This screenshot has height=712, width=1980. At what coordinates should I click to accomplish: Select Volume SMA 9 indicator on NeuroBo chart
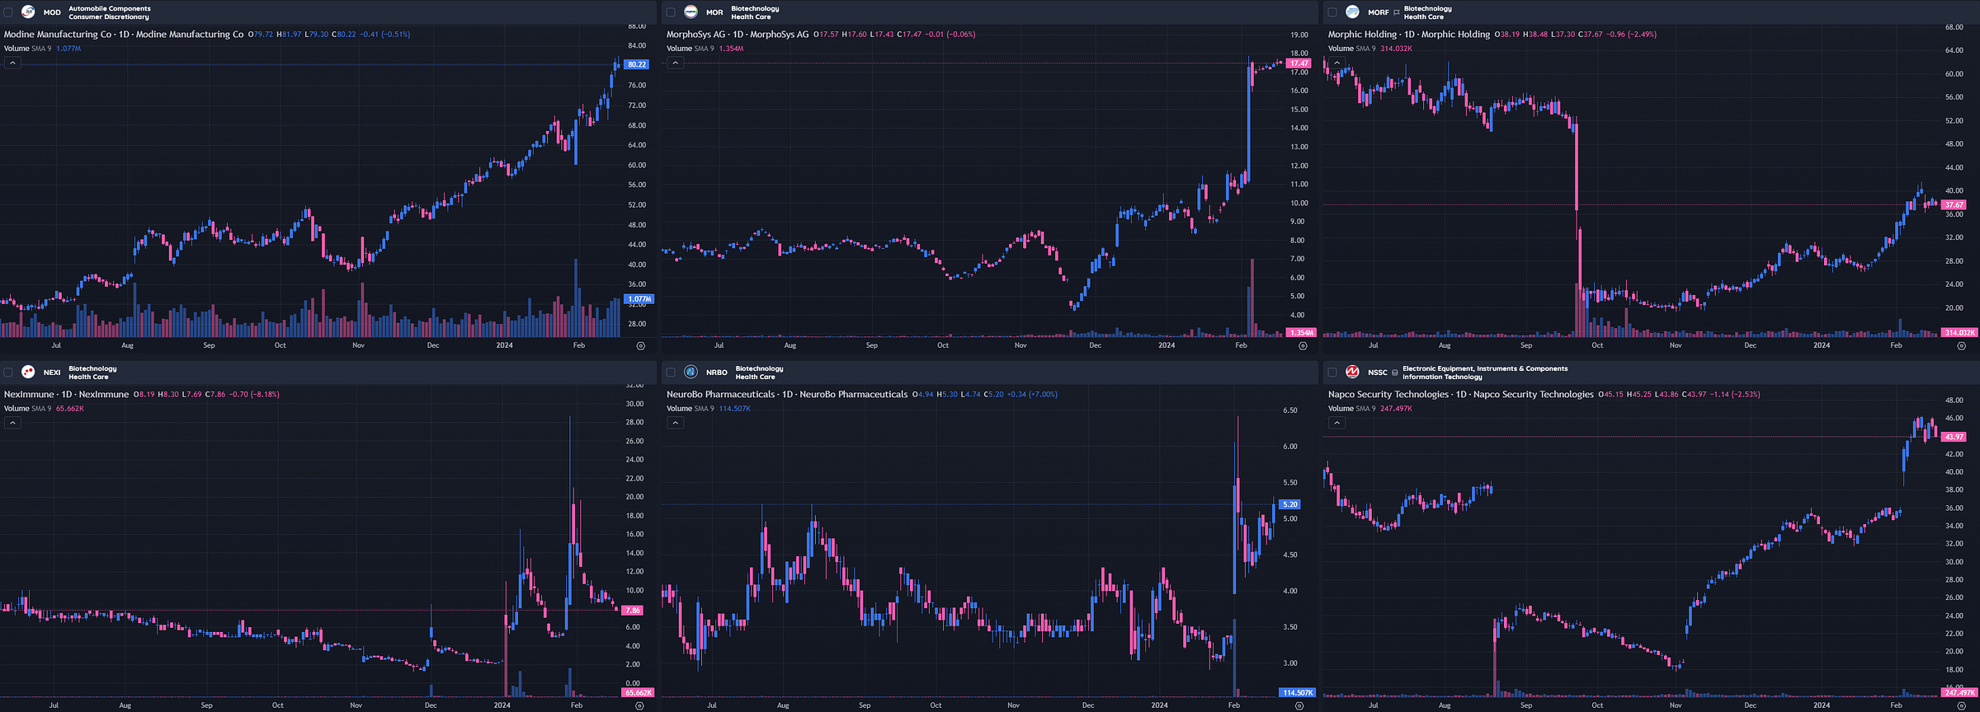(690, 409)
